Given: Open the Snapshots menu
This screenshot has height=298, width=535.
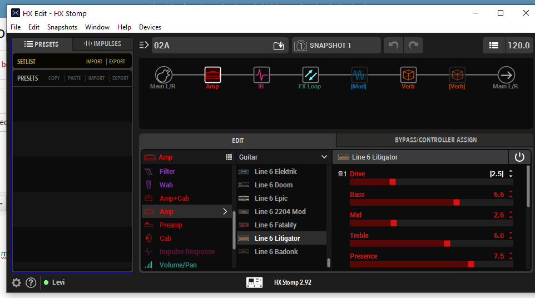Looking at the screenshot, I should [62, 27].
